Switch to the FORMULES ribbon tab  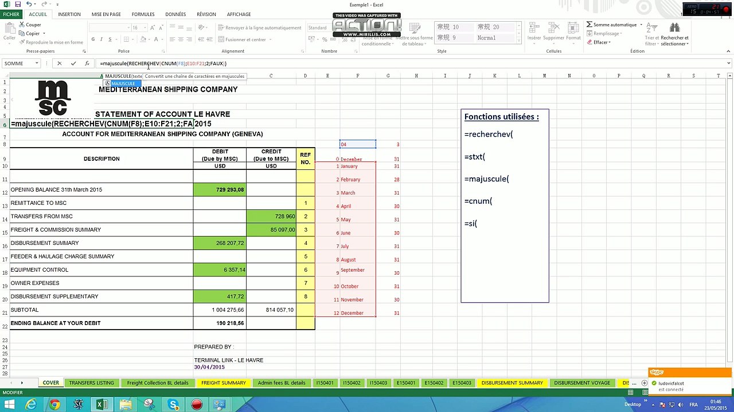[x=143, y=14]
